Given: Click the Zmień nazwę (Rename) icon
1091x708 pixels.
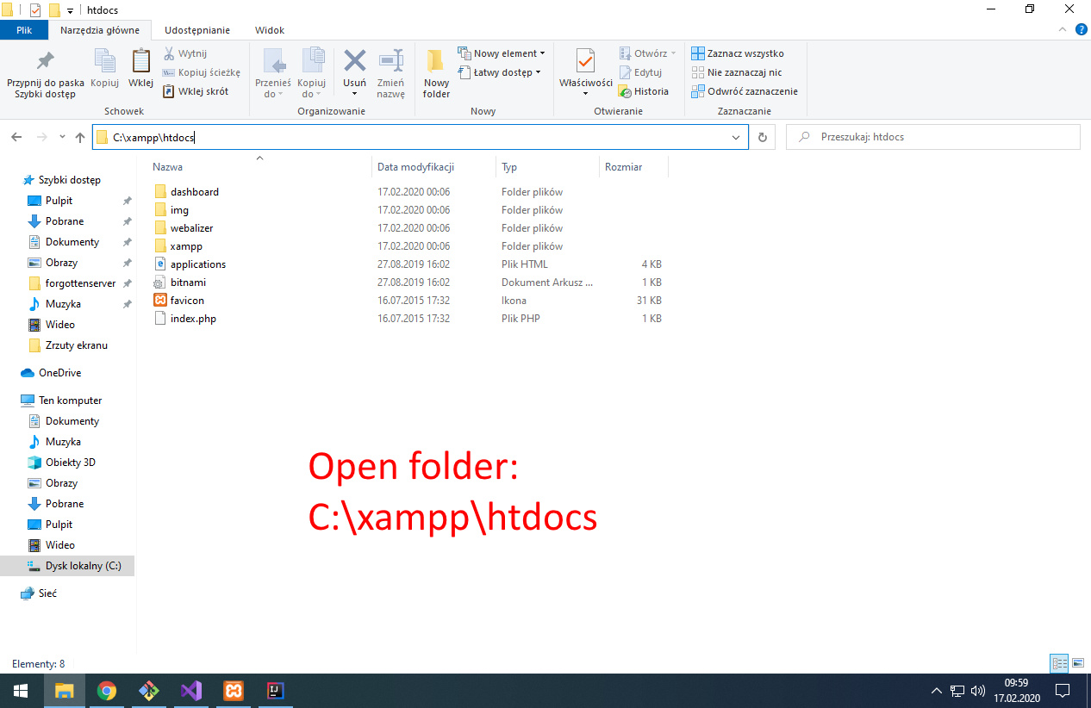Looking at the screenshot, I should tap(390, 71).
